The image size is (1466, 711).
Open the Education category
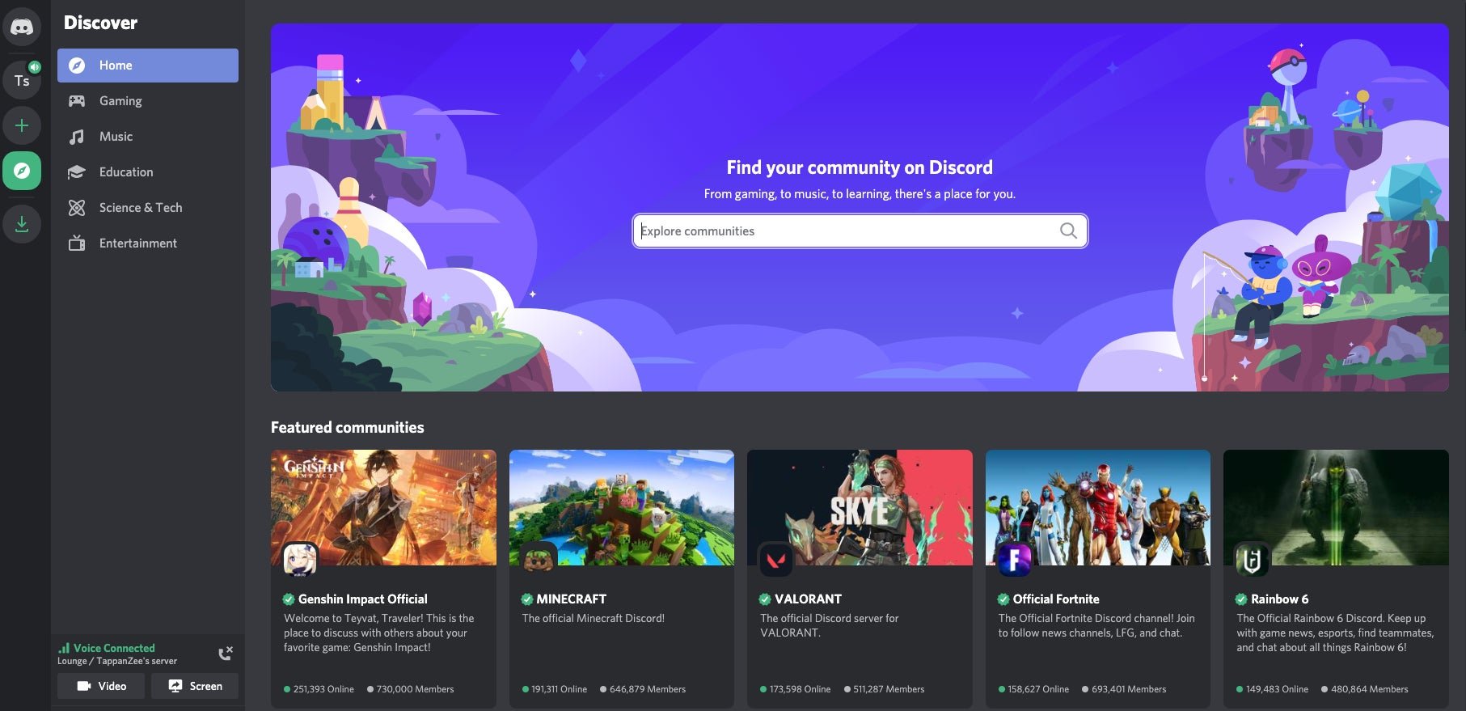(x=148, y=172)
